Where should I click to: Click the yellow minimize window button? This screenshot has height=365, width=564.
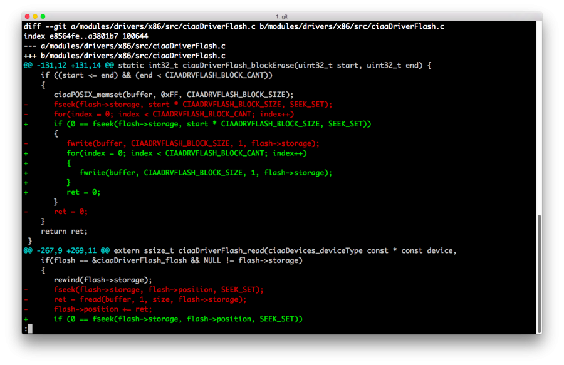[35, 16]
